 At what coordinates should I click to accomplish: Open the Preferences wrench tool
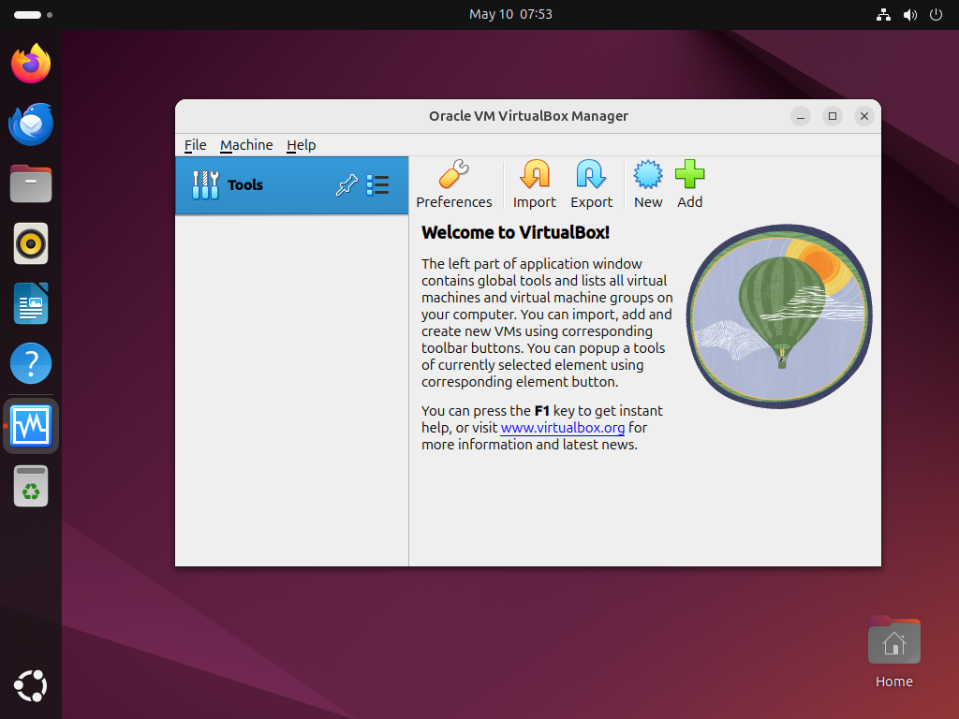(454, 184)
